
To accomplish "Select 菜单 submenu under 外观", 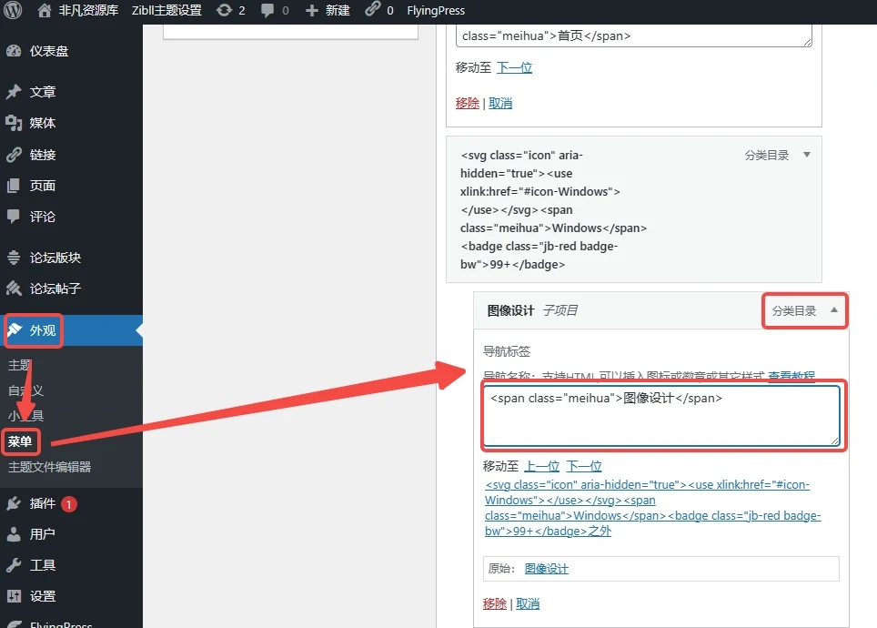I will coord(20,441).
